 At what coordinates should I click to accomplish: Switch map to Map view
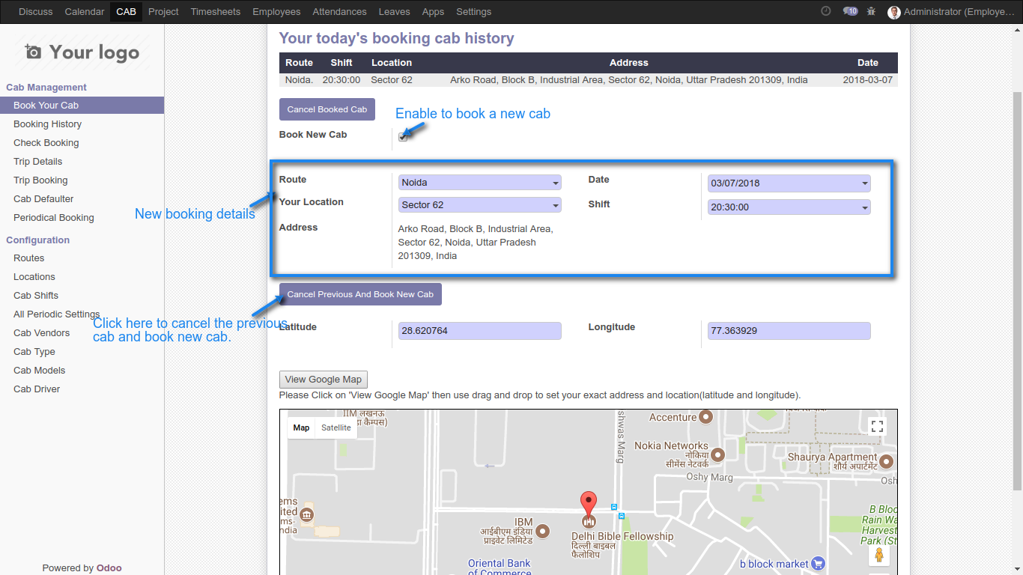(301, 428)
